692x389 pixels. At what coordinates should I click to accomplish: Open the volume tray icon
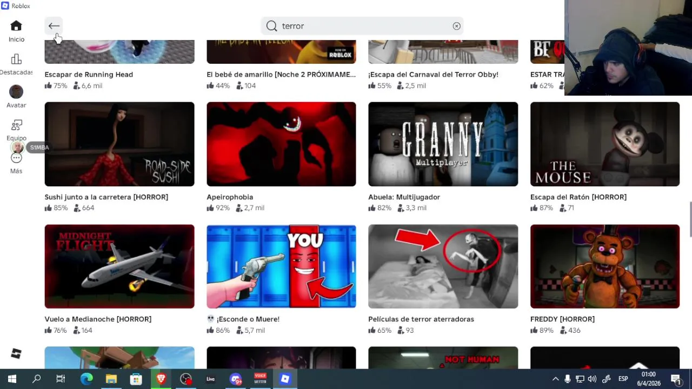(x=592, y=379)
